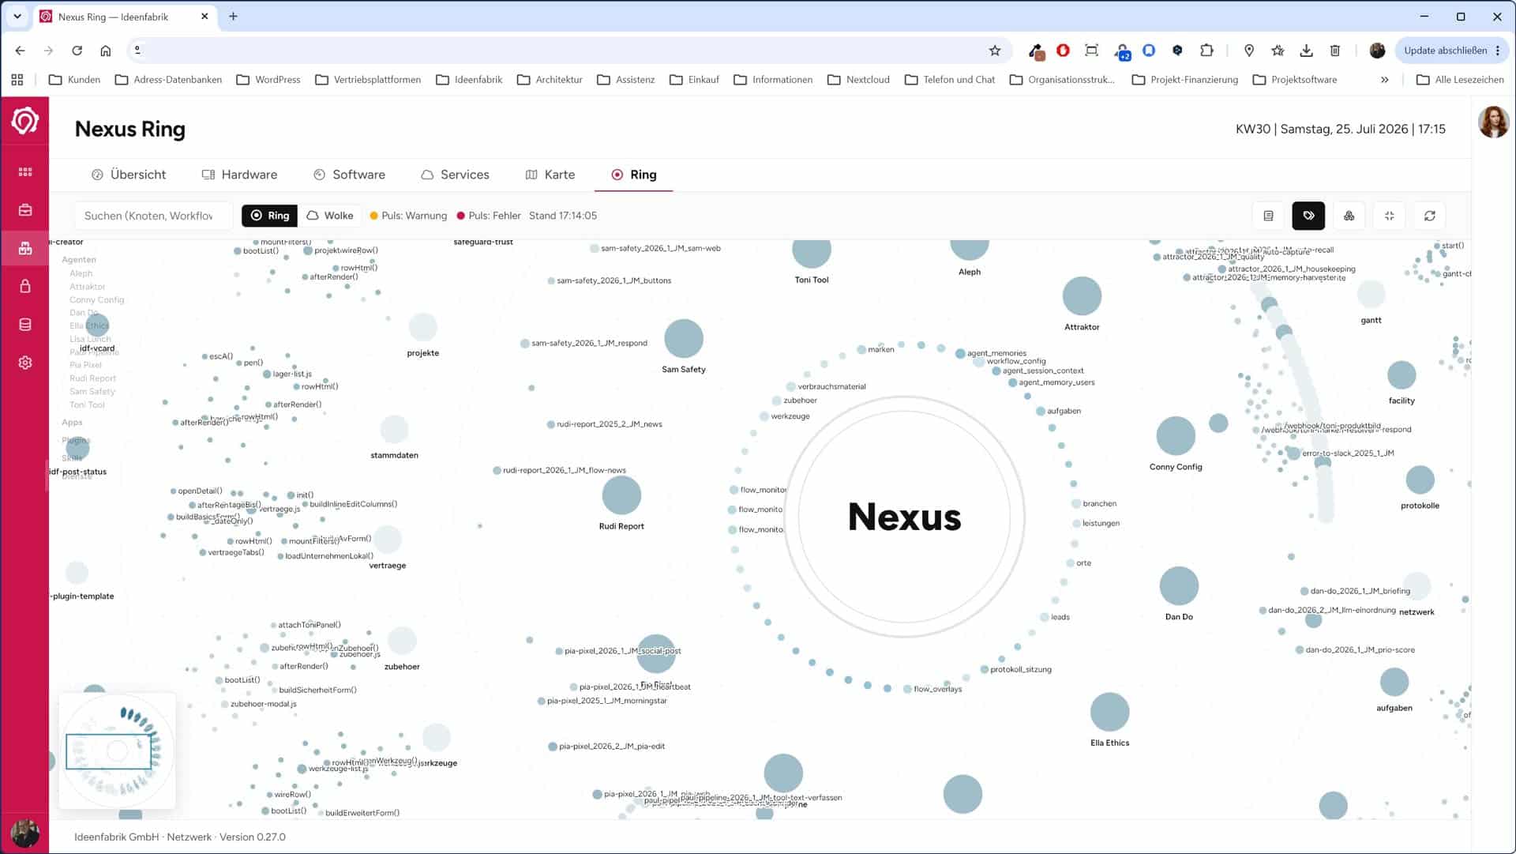
Task: Expand the Agenten group in the tree
Action: [79, 260]
